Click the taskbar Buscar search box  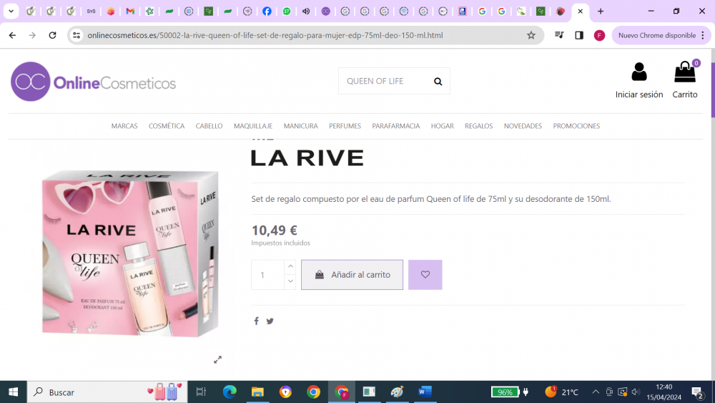click(107, 392)
